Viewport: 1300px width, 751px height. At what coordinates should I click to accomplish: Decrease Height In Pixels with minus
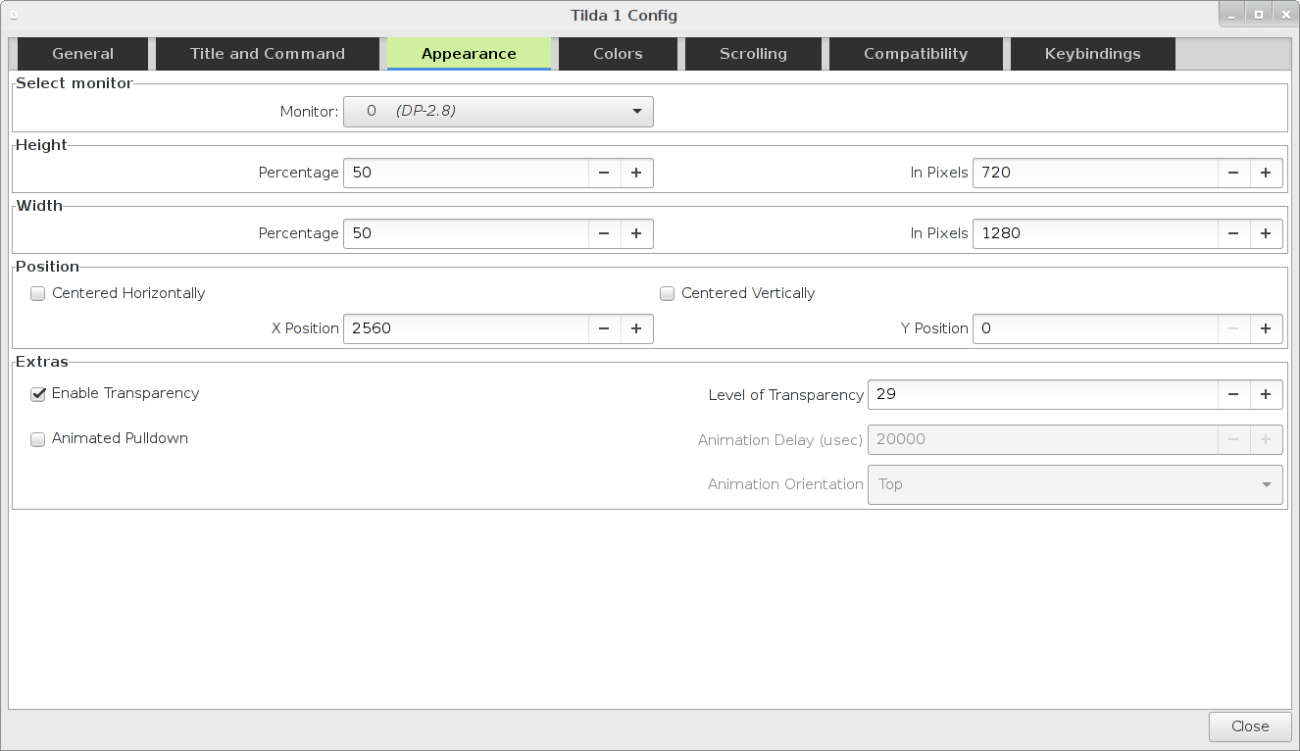coord(1233,173)
